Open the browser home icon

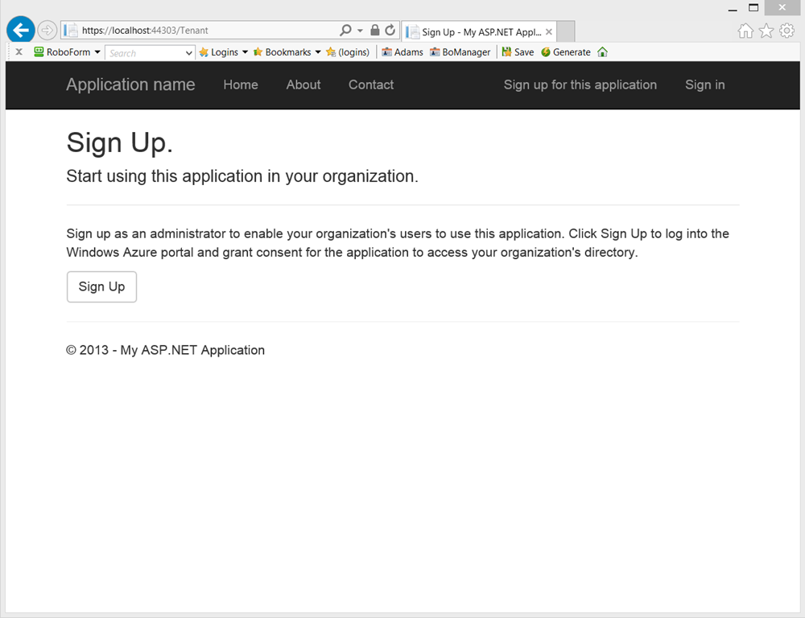(745, 31)
